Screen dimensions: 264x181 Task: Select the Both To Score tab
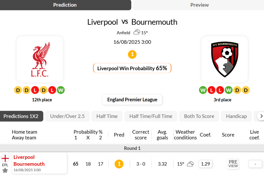(199, 116)
